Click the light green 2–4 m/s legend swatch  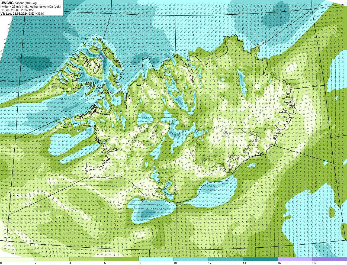(x=52, y=259)
